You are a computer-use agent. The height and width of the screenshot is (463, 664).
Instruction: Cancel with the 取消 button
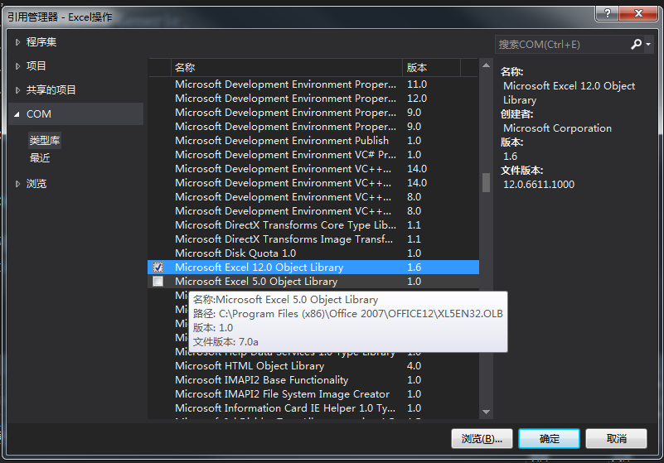[616, 438]
